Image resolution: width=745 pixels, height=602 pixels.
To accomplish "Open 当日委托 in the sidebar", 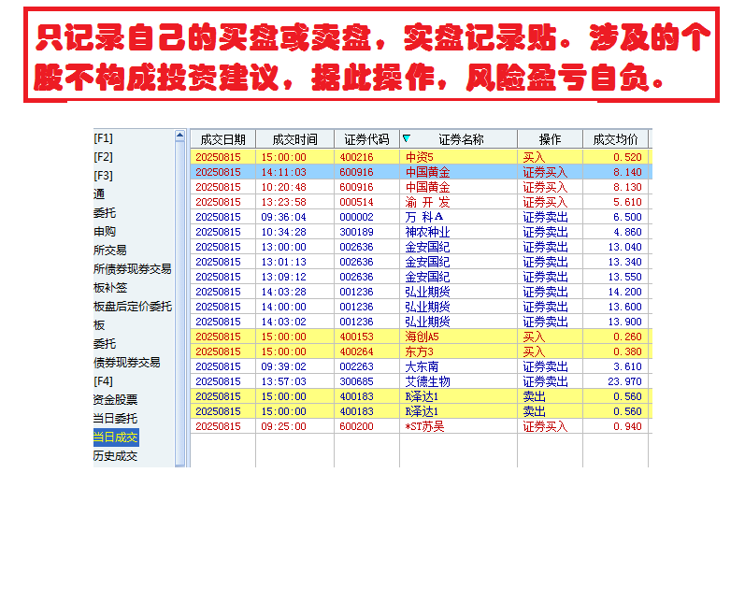I will (x=116, y=419).
